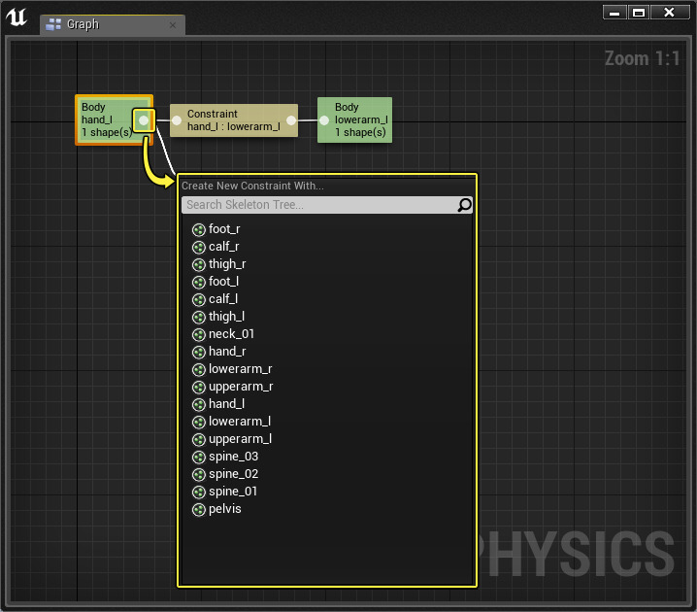Click the input pin on lowerarm_l body node
This screenshot has width=697, height=612.
pos(324,120)
